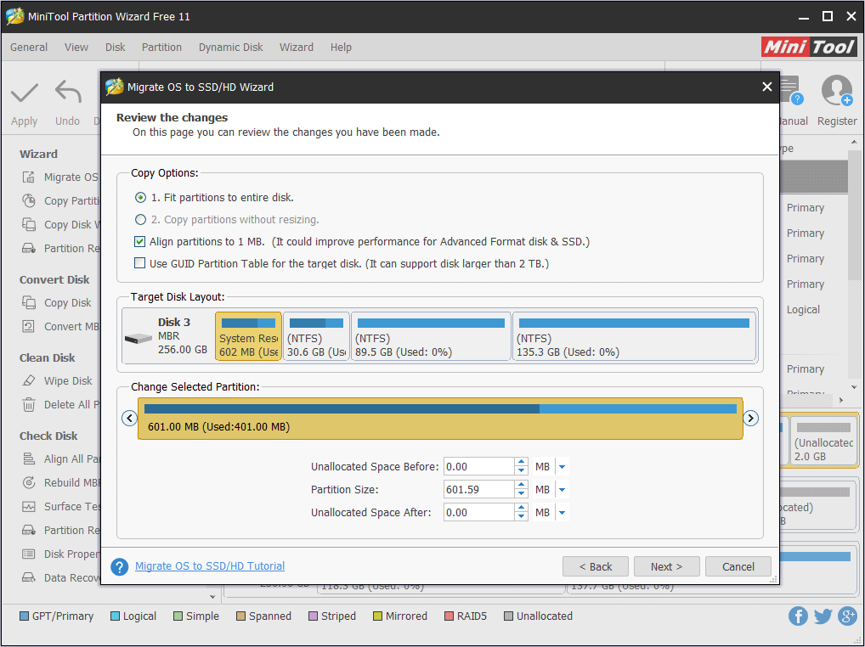Open MiniTool Twitter page icon

[x=823, y=616]
